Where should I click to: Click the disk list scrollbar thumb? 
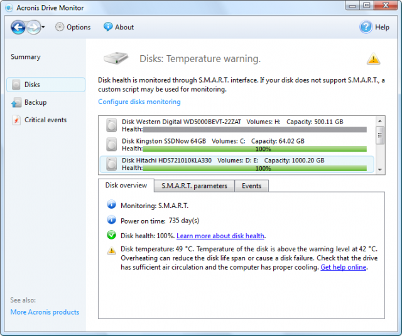tap(380, 135)
